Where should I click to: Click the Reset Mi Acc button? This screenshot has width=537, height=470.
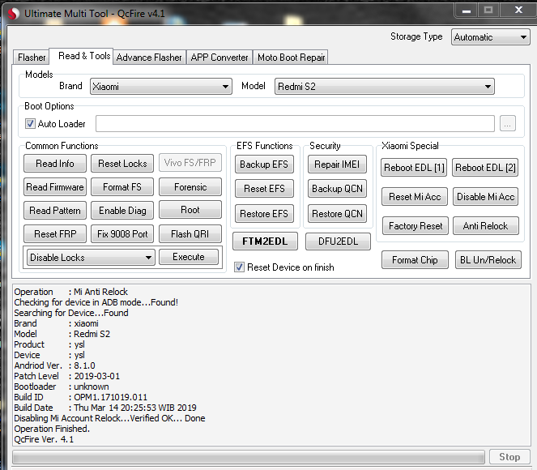415,197
